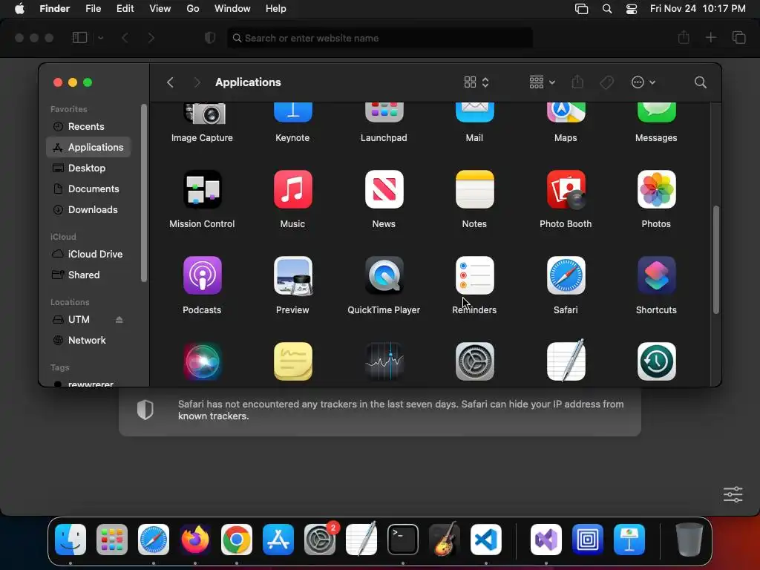The width and height of the screenshot is (760, 570).
Task: Select the UTM location in sidebar
Action: [79, 319]
